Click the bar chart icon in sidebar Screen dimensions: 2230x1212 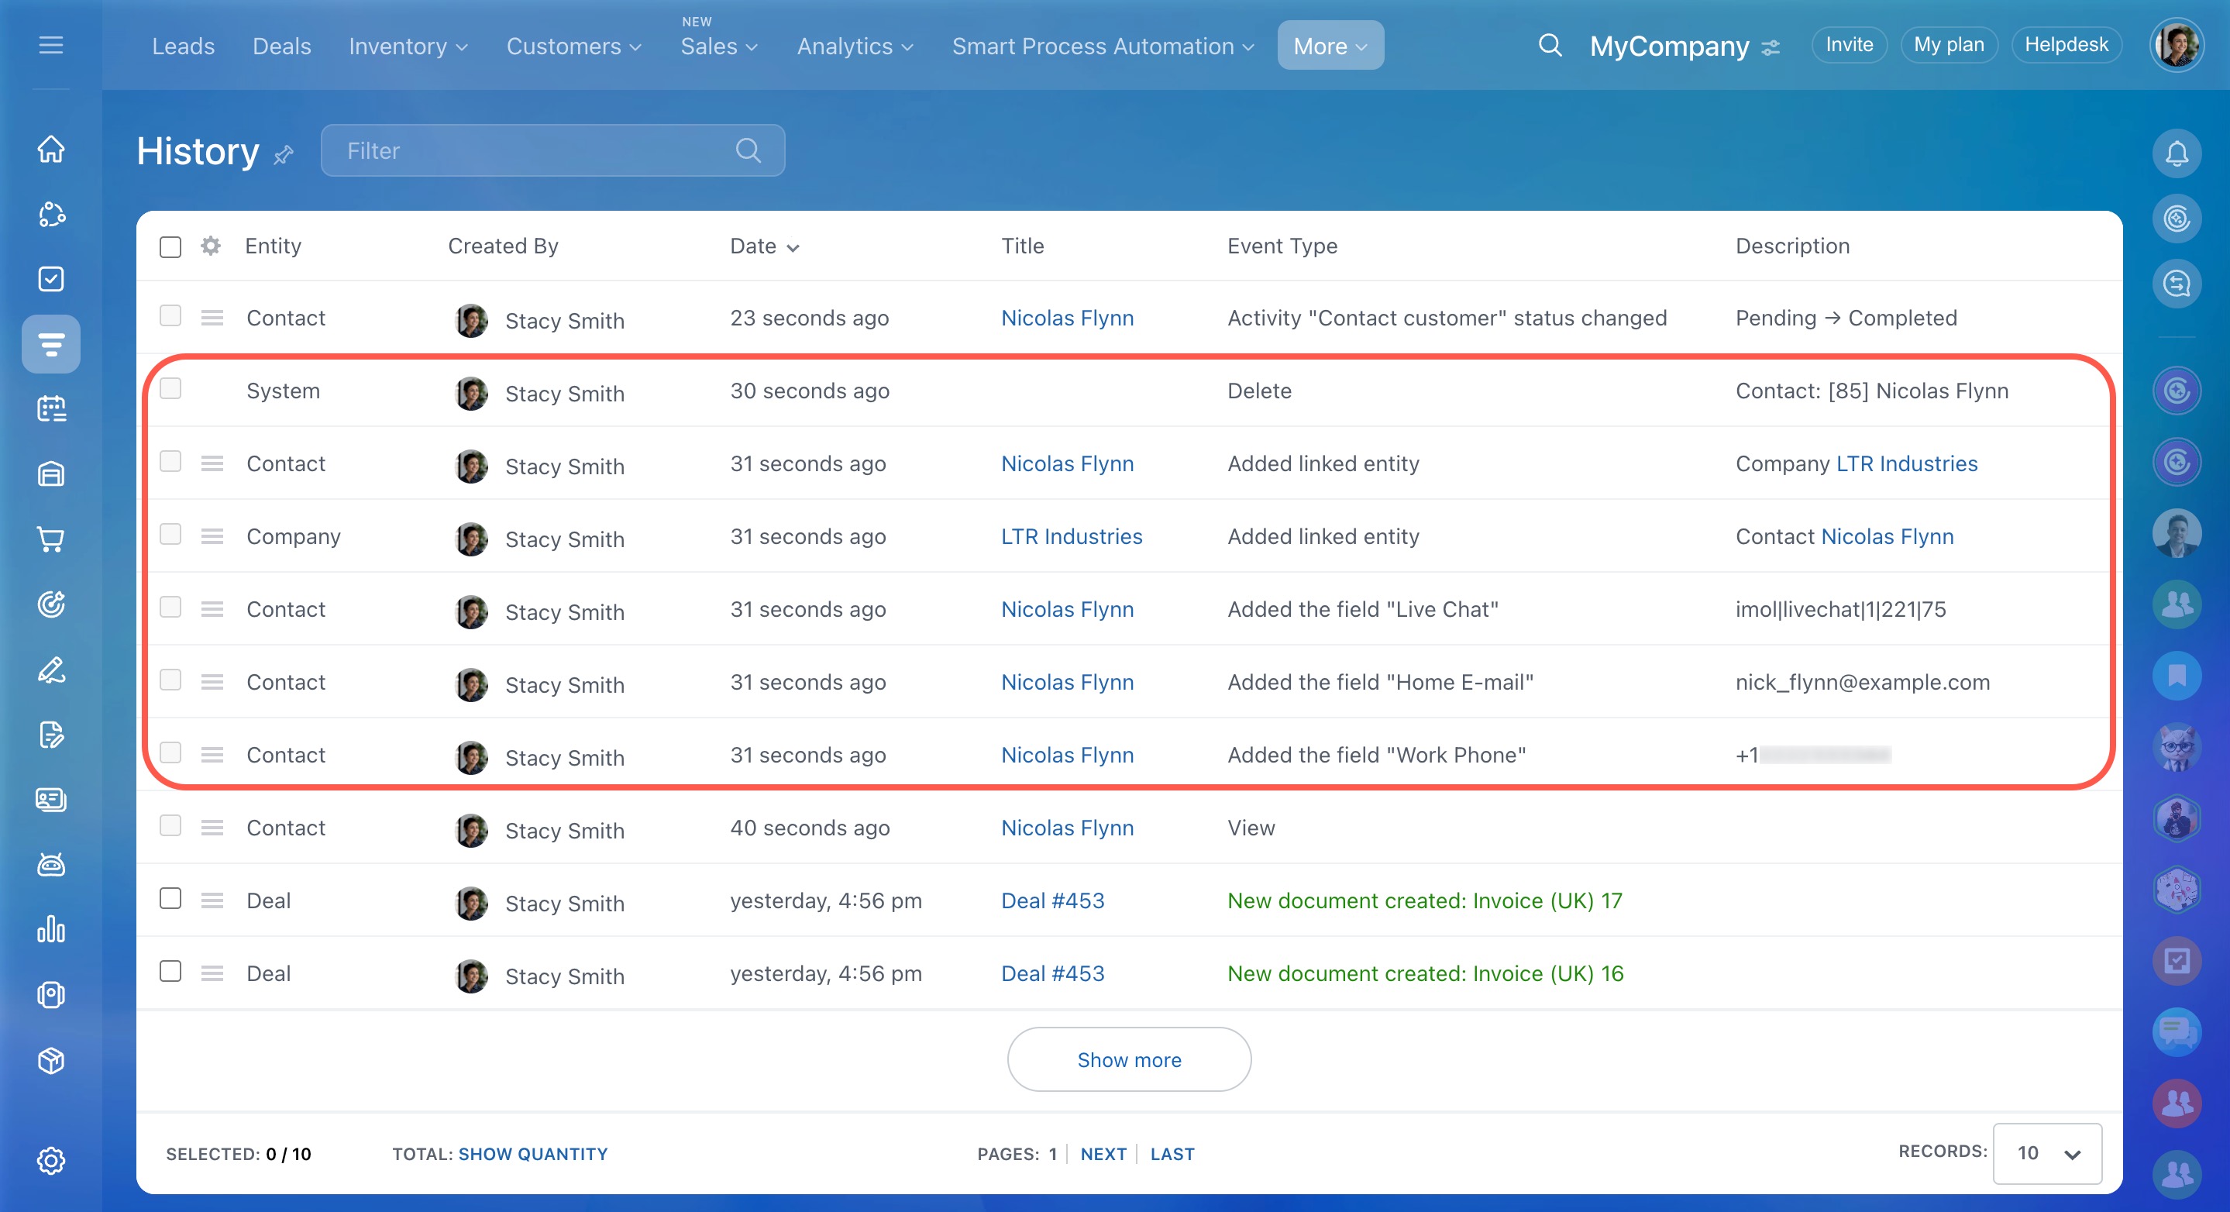pos(51,930)
